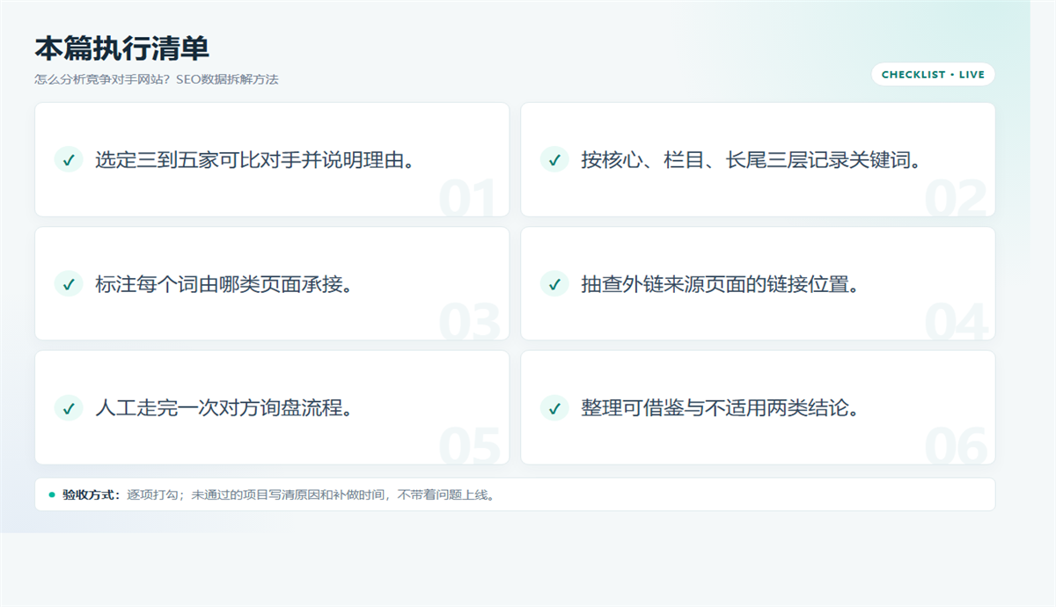Click the green dot before 验收方式
The image size is (1056, 607).
pos(52,494)
